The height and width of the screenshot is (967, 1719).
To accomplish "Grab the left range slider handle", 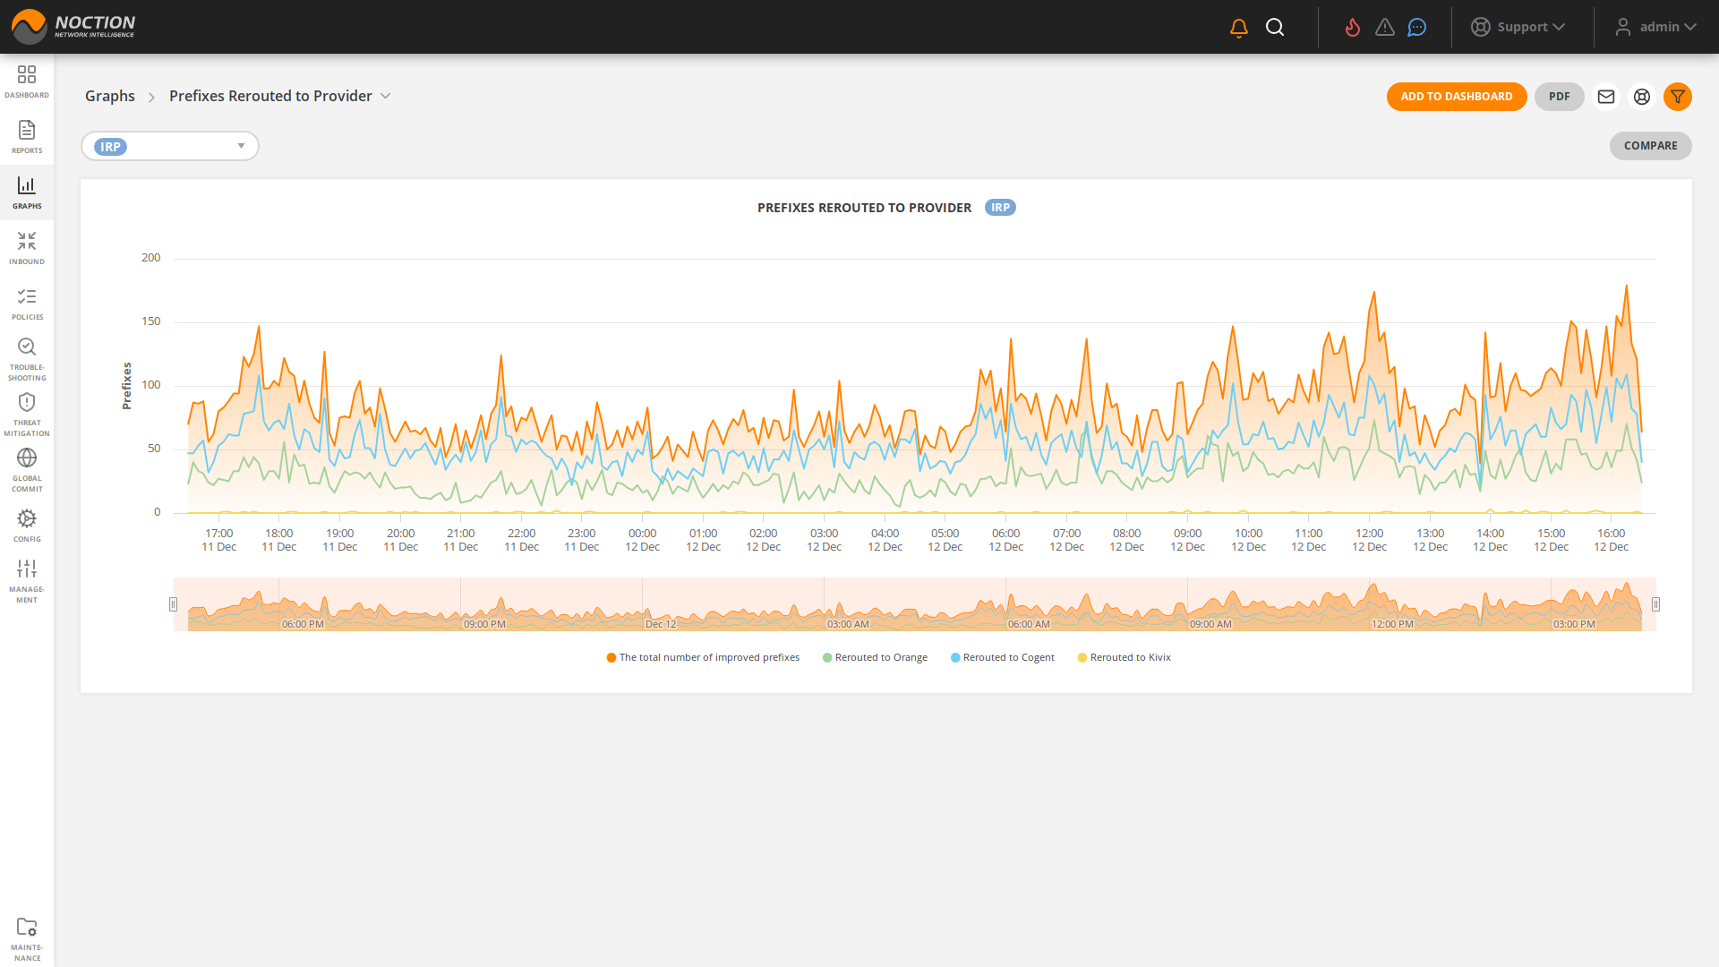I will [x=174, y=604].
